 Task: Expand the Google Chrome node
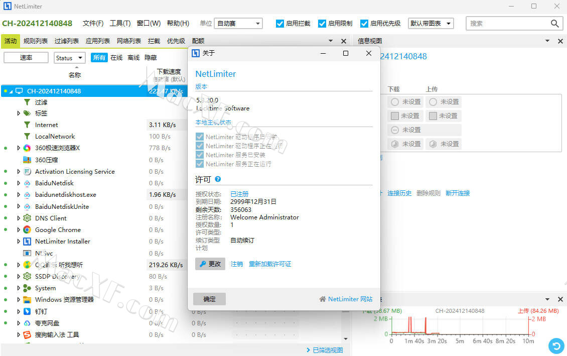coord(19,230)
